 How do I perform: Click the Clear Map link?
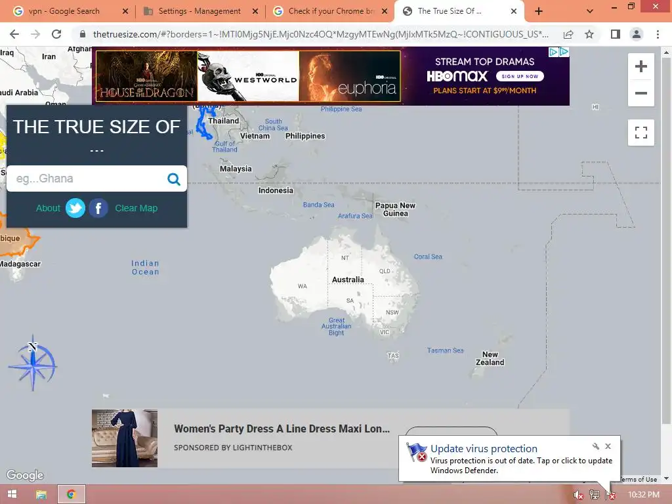pos(136,208)
